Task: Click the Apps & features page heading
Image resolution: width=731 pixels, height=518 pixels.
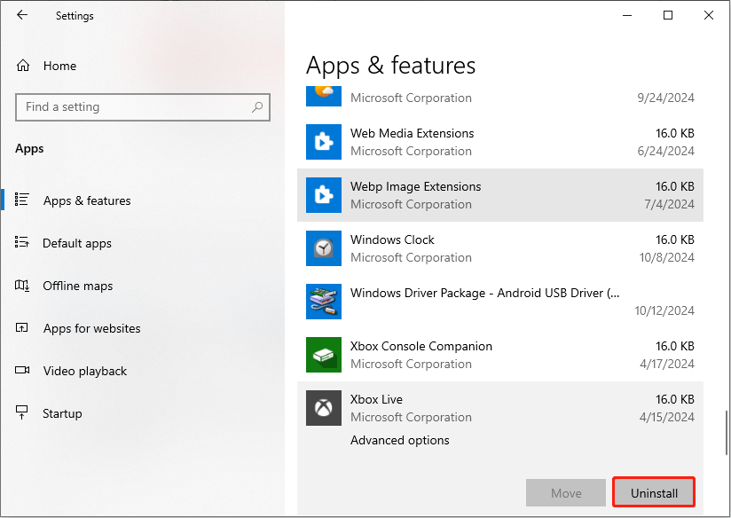Action: 390,66
